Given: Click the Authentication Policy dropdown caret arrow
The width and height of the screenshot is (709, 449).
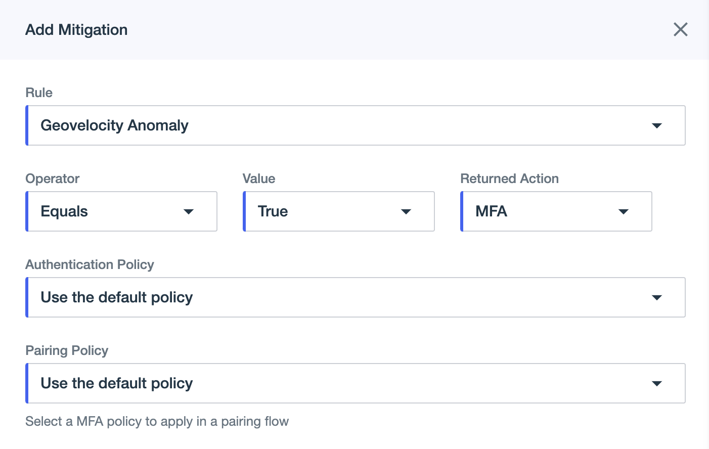Looking at the screenshot, I should 656,297.
